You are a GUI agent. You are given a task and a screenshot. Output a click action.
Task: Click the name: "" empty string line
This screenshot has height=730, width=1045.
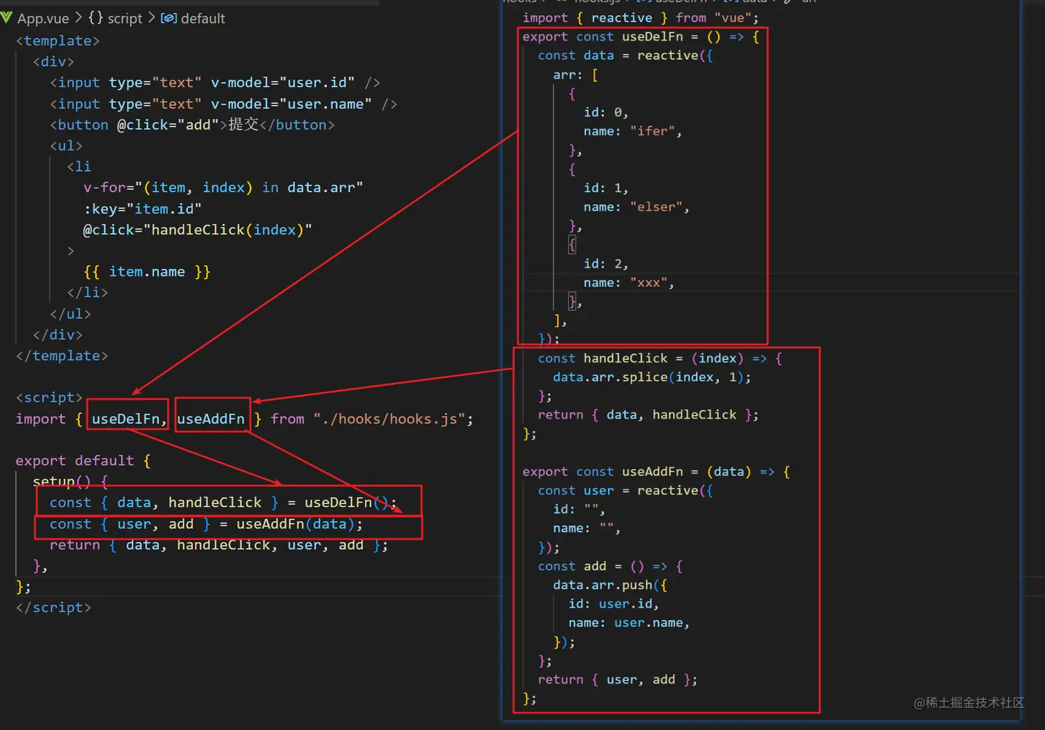pos(587,528)
